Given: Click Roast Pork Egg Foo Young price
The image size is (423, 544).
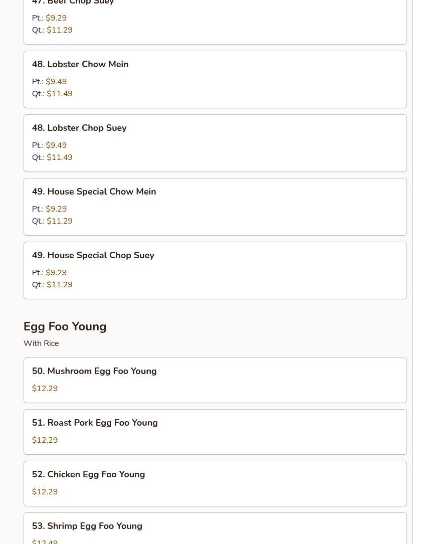Looking at the screenshot, I should pyautogui.click(x=45, y=440).
